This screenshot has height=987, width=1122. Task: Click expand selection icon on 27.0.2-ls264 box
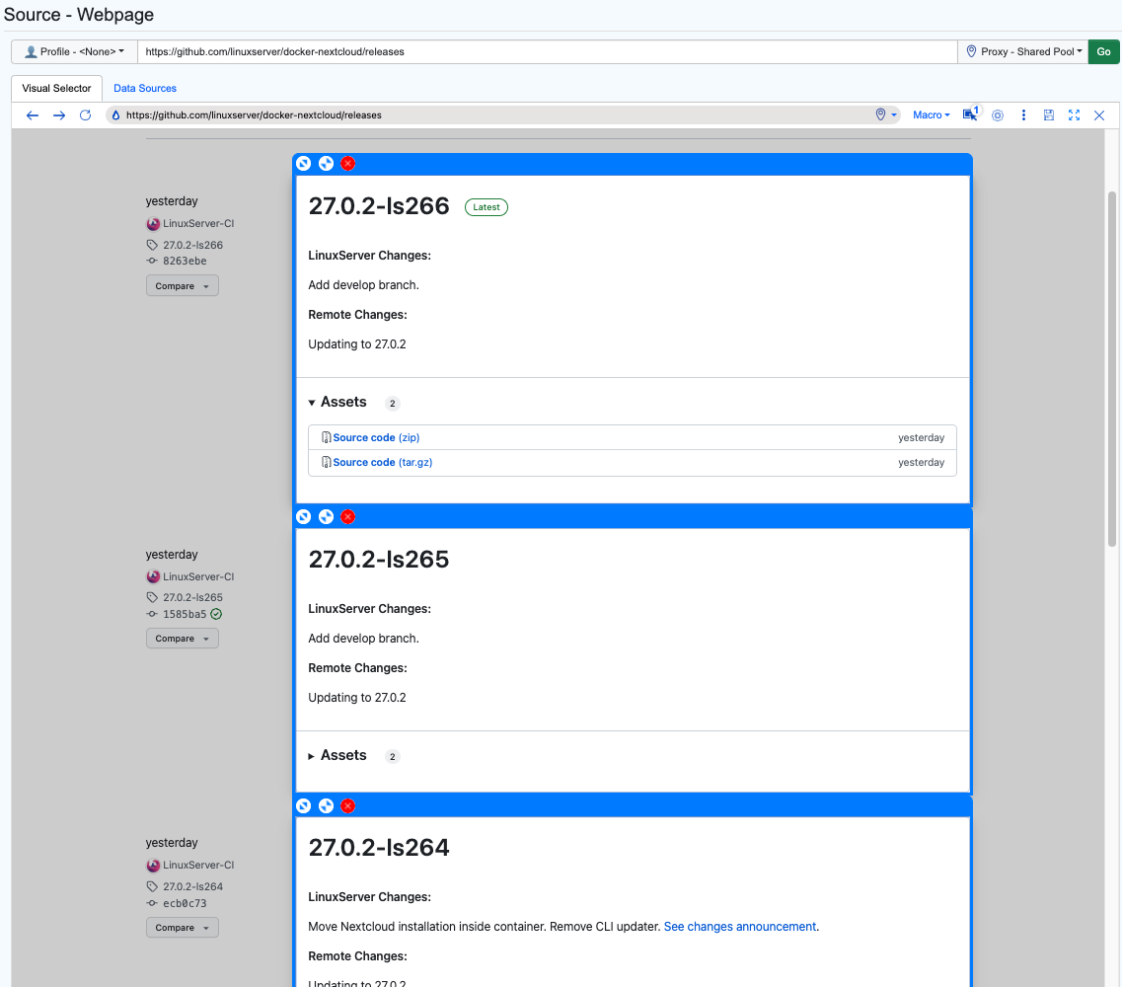pyautogui.click(x=326, y=806)
